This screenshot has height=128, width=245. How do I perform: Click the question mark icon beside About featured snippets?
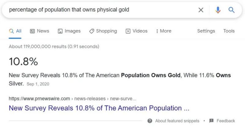150,121
